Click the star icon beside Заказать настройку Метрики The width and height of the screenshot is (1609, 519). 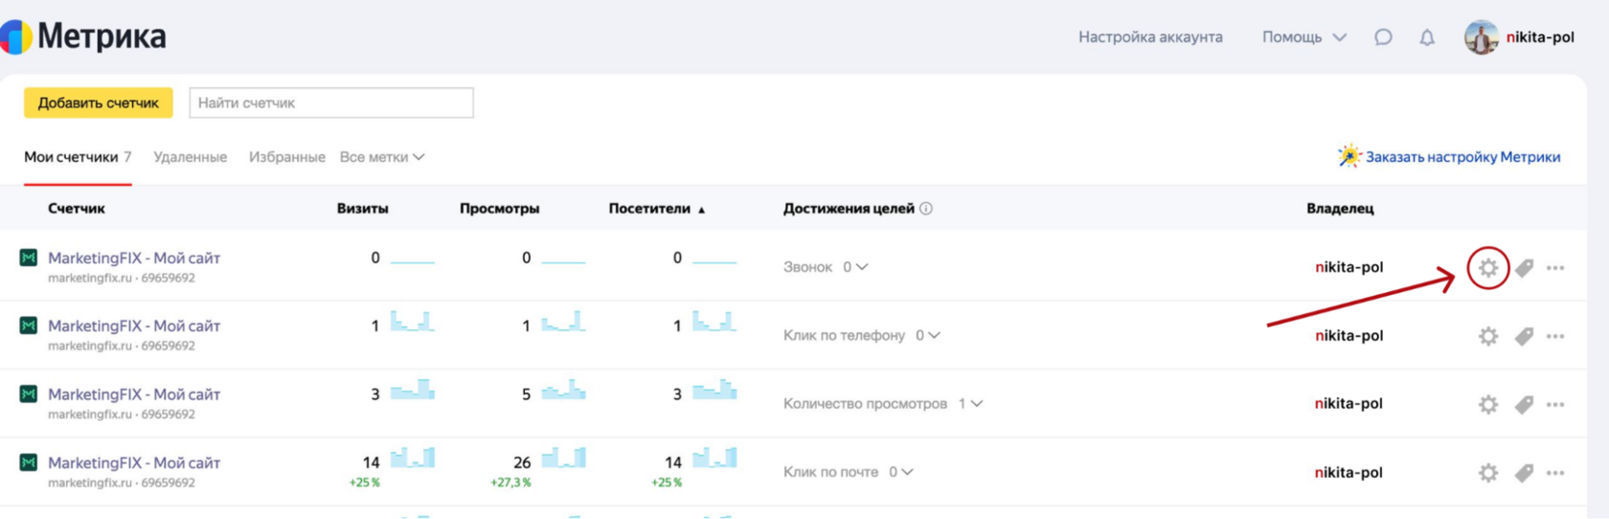1349,156
